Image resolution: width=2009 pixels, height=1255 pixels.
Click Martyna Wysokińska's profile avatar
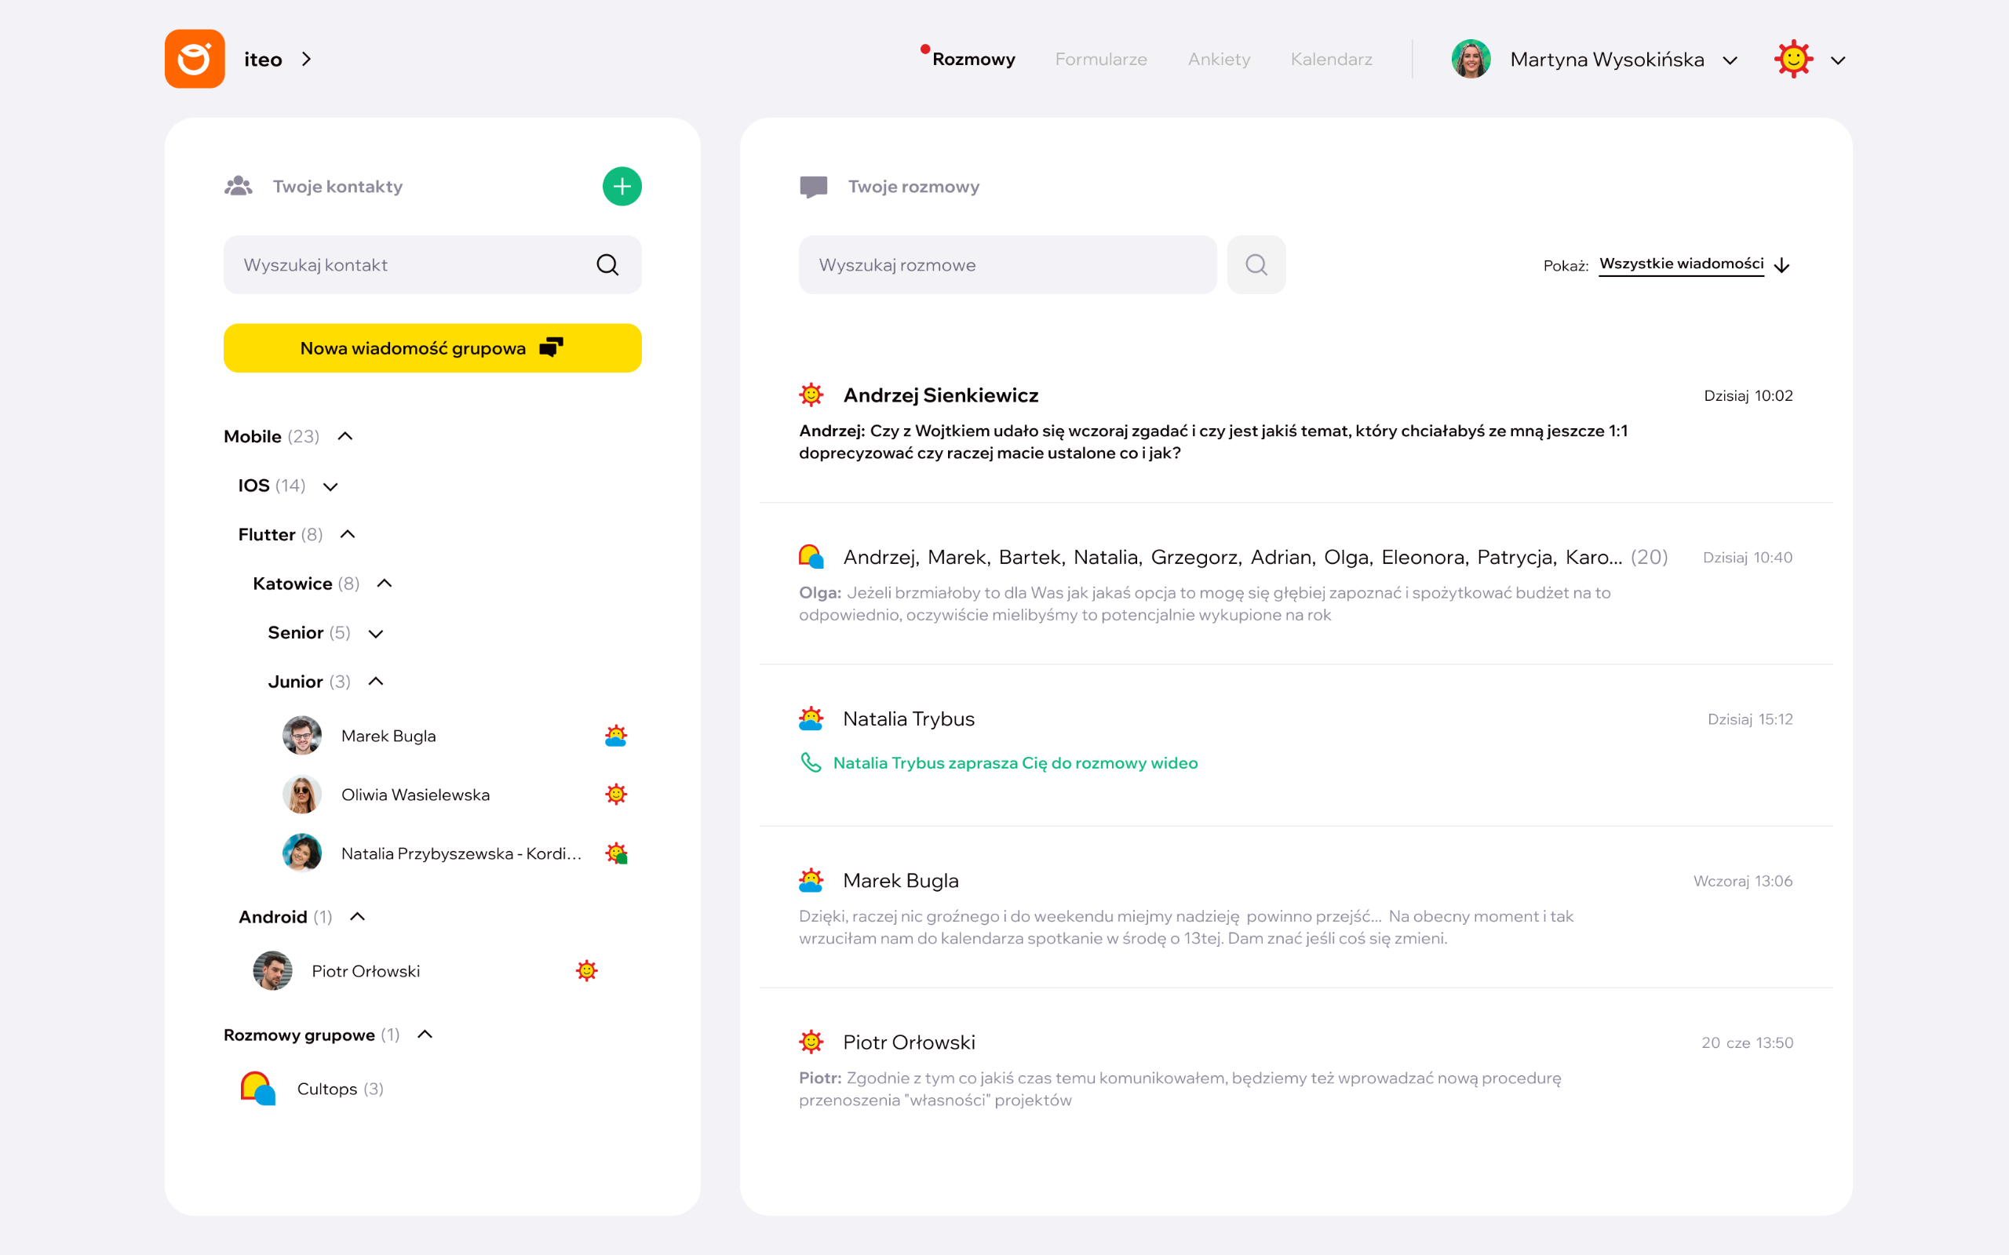click(x=1470, y=59)
